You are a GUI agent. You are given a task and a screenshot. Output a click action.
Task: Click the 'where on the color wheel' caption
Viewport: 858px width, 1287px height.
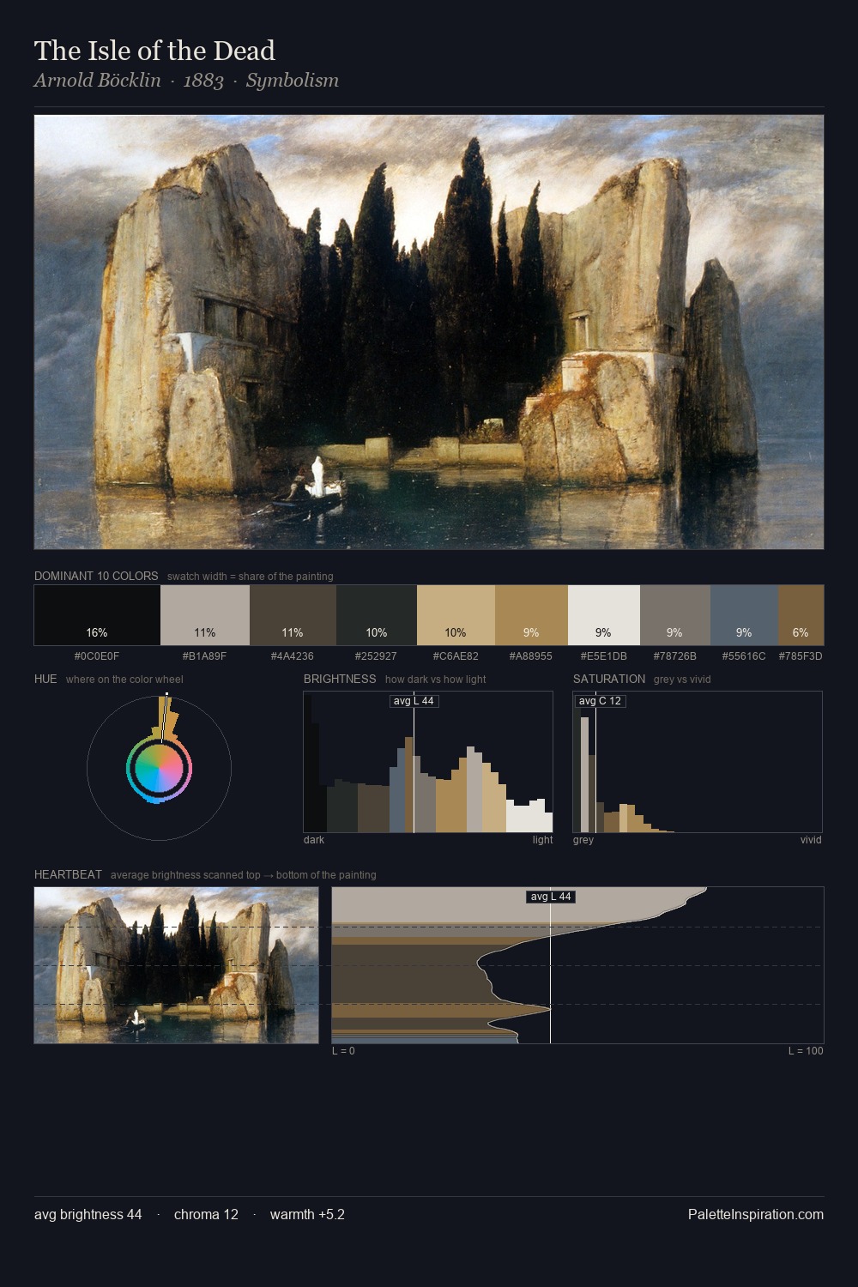click(x=124, y=680)
